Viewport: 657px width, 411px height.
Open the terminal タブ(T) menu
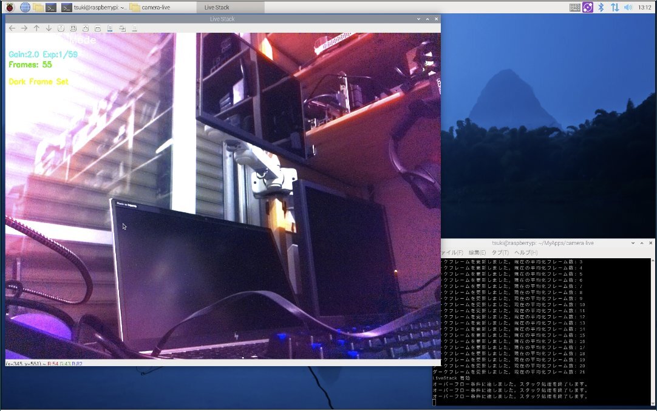point(500,253)
